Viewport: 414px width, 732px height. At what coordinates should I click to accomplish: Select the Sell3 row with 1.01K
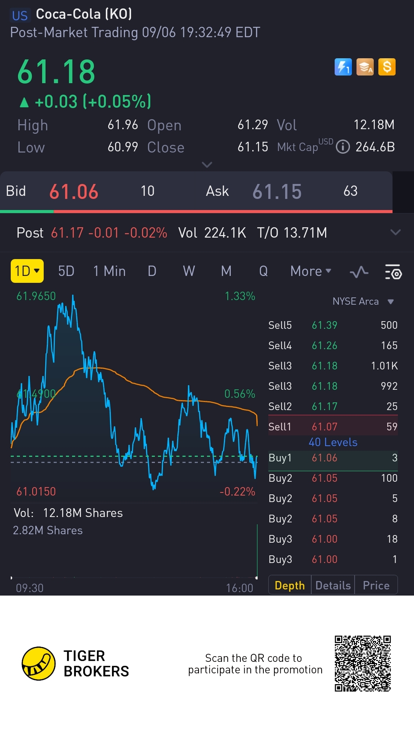[333, 366]
